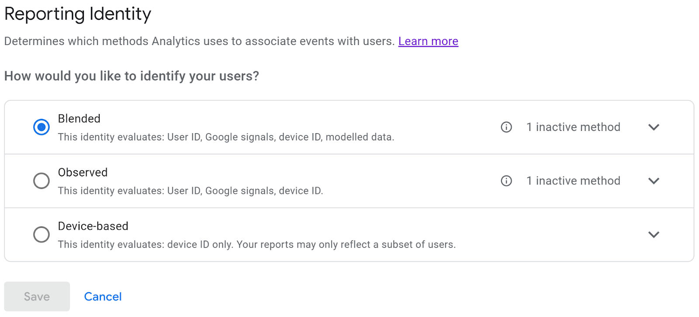This screenshot has height=317, width=699.
Task: Select the Observed radio button
Action: 42,181
